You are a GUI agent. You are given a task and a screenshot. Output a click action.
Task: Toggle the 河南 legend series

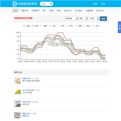click(x=78, y=26)
